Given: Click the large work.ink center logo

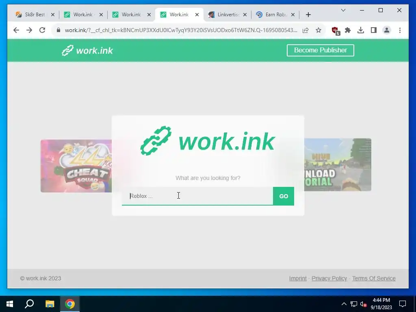Looking at the screenshot, I should 208,141.
